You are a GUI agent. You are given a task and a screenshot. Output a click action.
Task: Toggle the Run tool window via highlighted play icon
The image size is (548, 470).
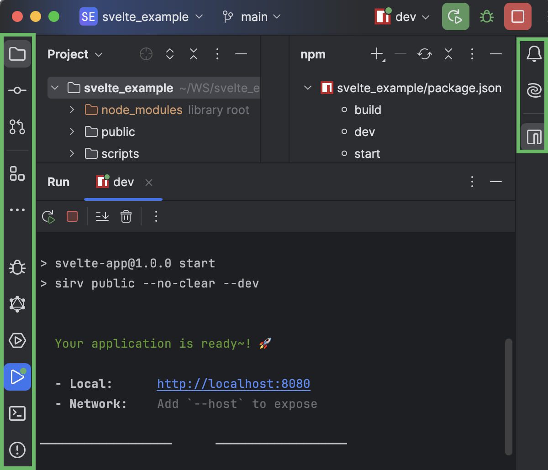[17, 377]
